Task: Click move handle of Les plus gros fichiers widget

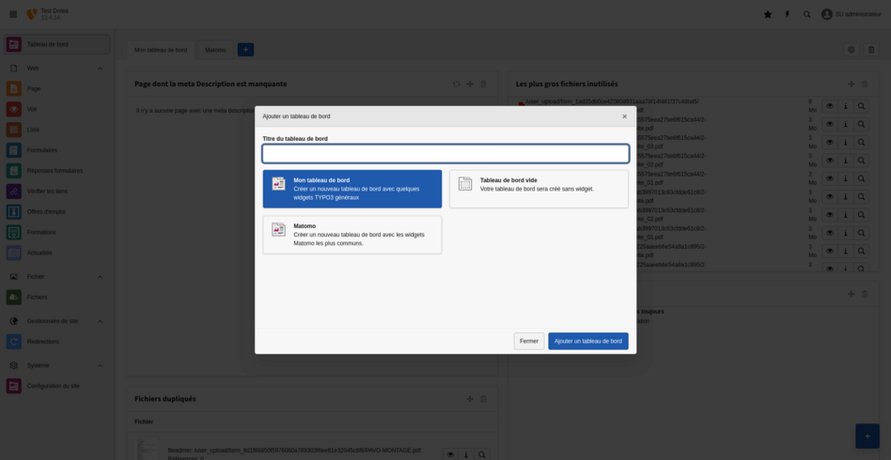Action: [x=852, y=84]
